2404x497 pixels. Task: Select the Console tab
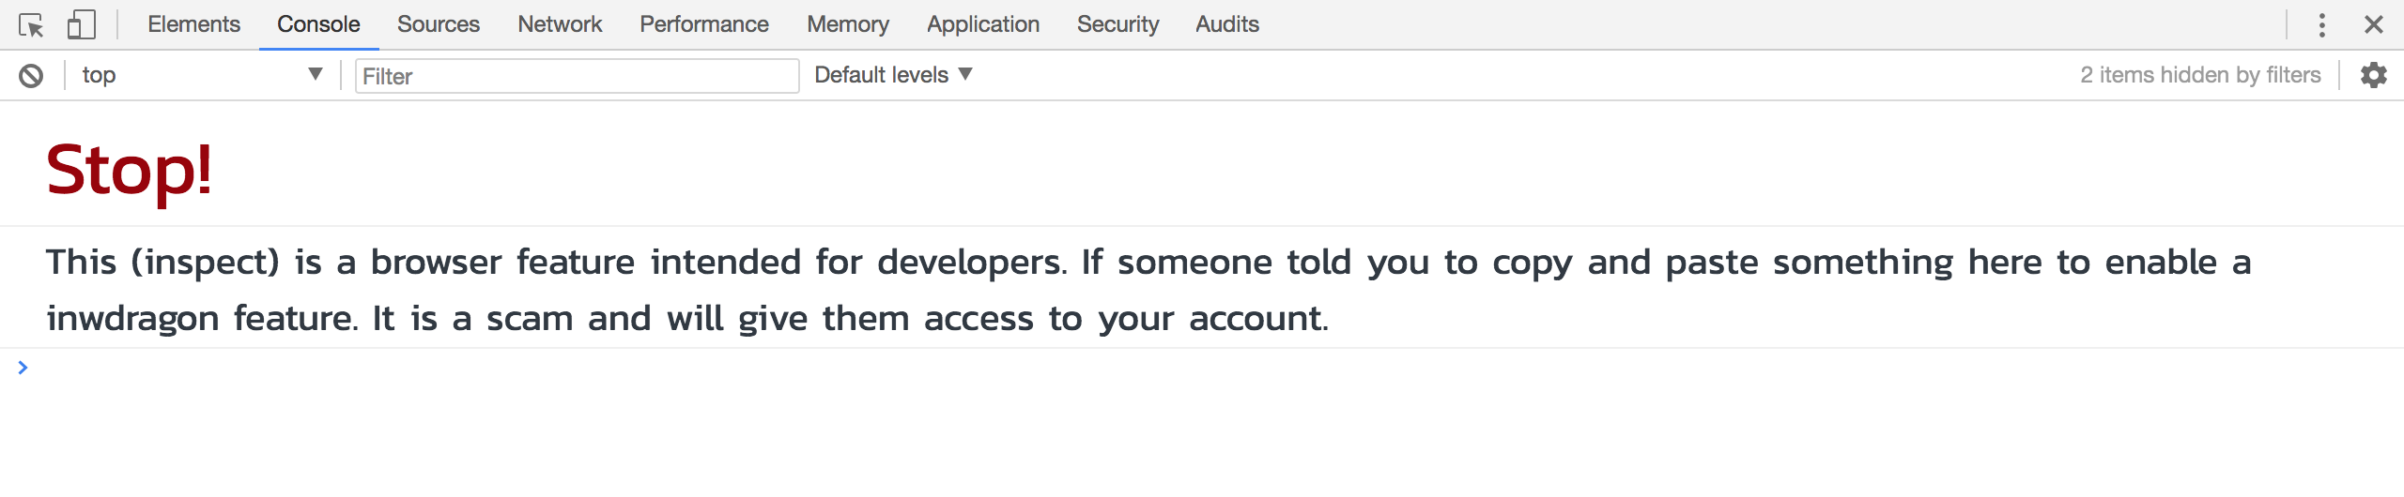point(318,24)
